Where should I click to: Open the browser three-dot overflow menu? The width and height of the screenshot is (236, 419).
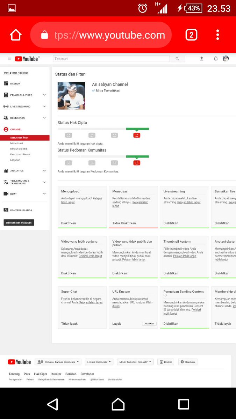(x=217, y=35)
